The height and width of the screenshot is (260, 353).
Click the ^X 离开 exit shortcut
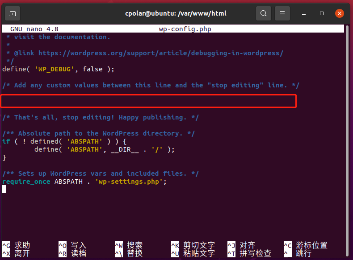pos(16,253)
